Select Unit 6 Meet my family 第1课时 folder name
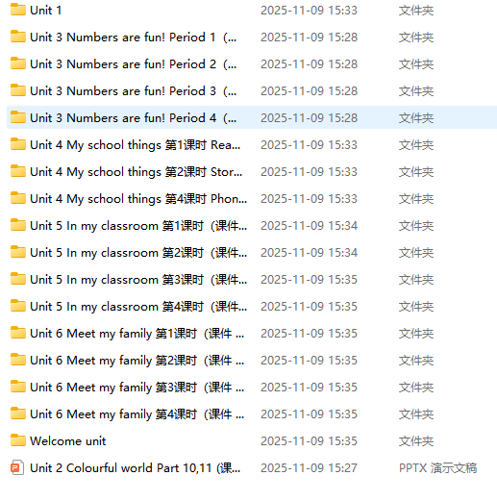The width and height of the screenshot is (497, 501). (x=137, y=334)
